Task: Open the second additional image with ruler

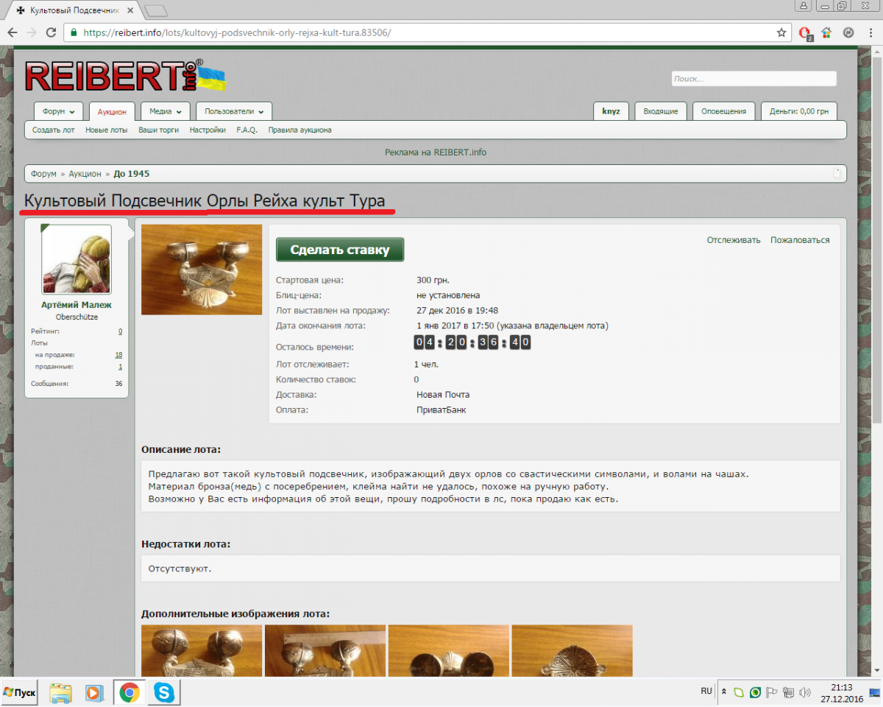Action: coord(325,651)
